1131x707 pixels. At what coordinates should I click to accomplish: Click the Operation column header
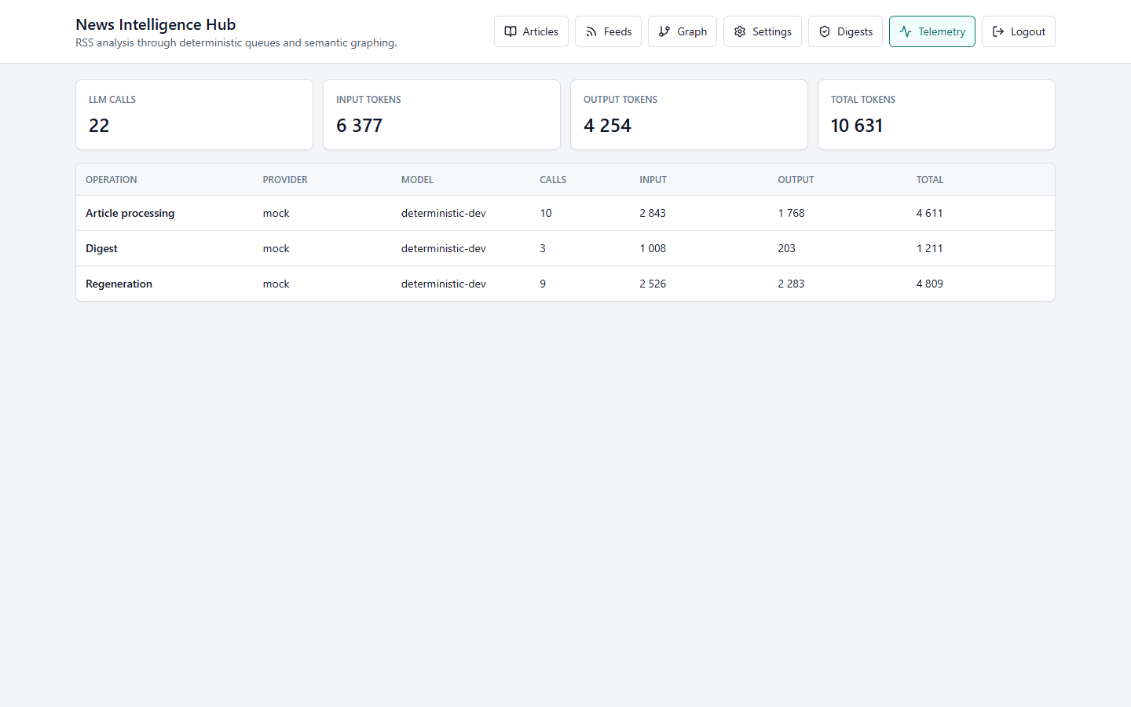point(112,180)
